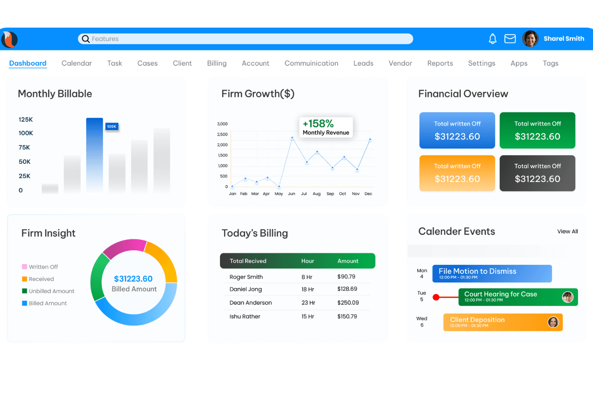Click the orange Total written Off card
The width and height of the screenshot is (593, 395).
[457, 173]
